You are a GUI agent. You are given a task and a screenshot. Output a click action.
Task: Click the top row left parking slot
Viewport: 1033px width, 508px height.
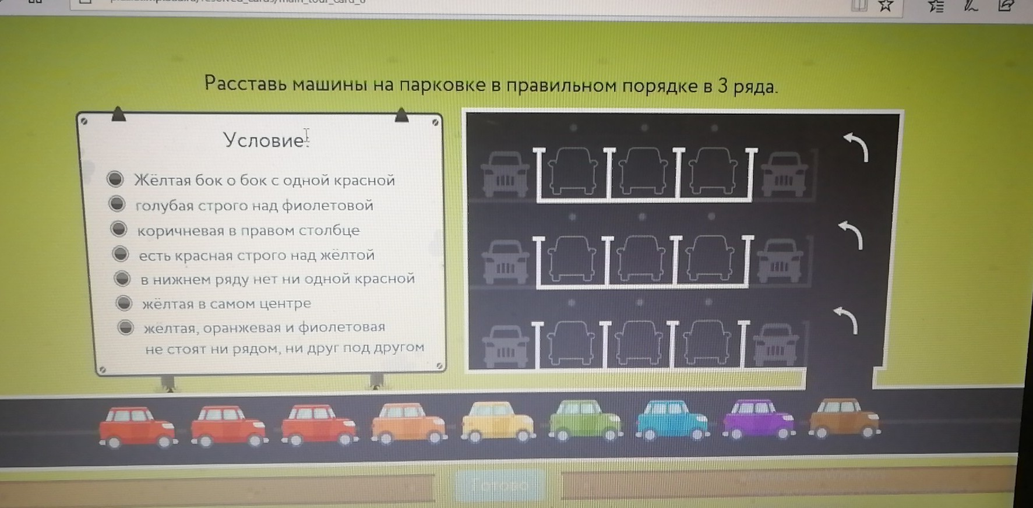(x=573, y=172)
